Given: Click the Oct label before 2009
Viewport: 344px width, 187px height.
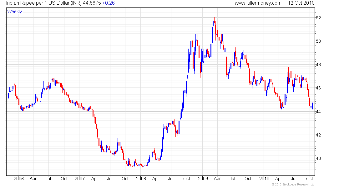Looking at the screenshot, I should coord(187,179).
